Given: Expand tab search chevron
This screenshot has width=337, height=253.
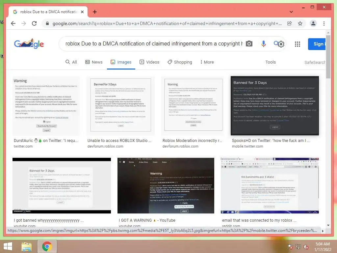Looking at the screenshot, I should pyautogui.click(x=291, y=12).
